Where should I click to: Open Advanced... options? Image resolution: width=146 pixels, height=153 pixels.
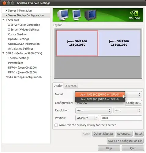point(124,134)
